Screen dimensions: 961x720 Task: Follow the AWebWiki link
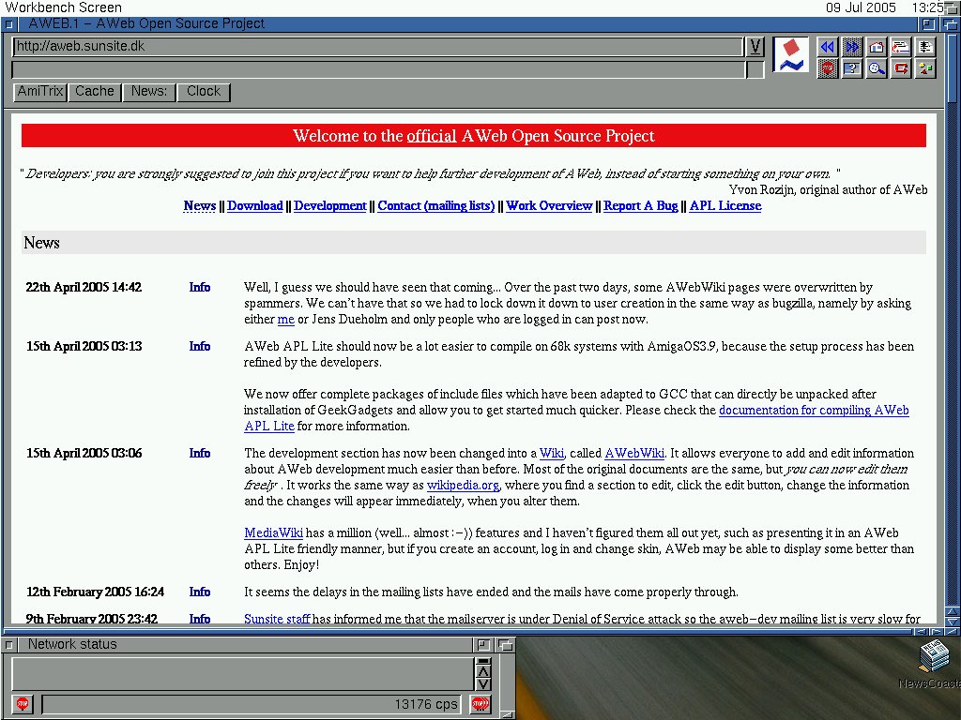634,453
